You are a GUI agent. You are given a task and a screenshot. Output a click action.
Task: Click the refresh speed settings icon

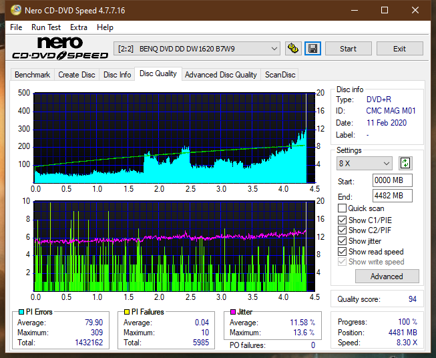(x=405, y=163)
